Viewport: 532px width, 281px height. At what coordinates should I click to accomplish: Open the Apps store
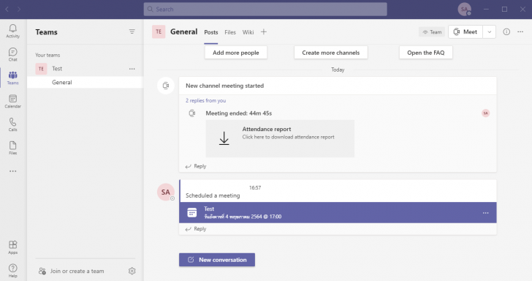point(13,247)
